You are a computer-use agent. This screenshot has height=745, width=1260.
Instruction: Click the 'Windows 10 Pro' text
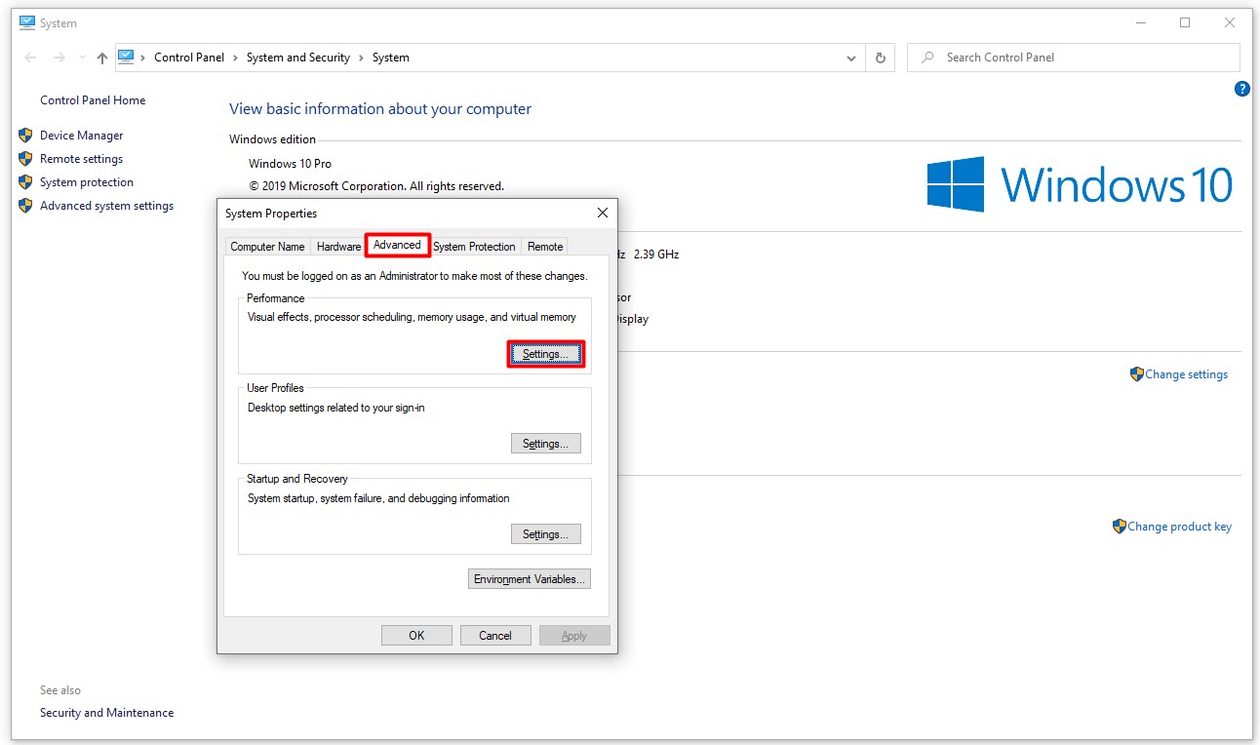(290, 164)
